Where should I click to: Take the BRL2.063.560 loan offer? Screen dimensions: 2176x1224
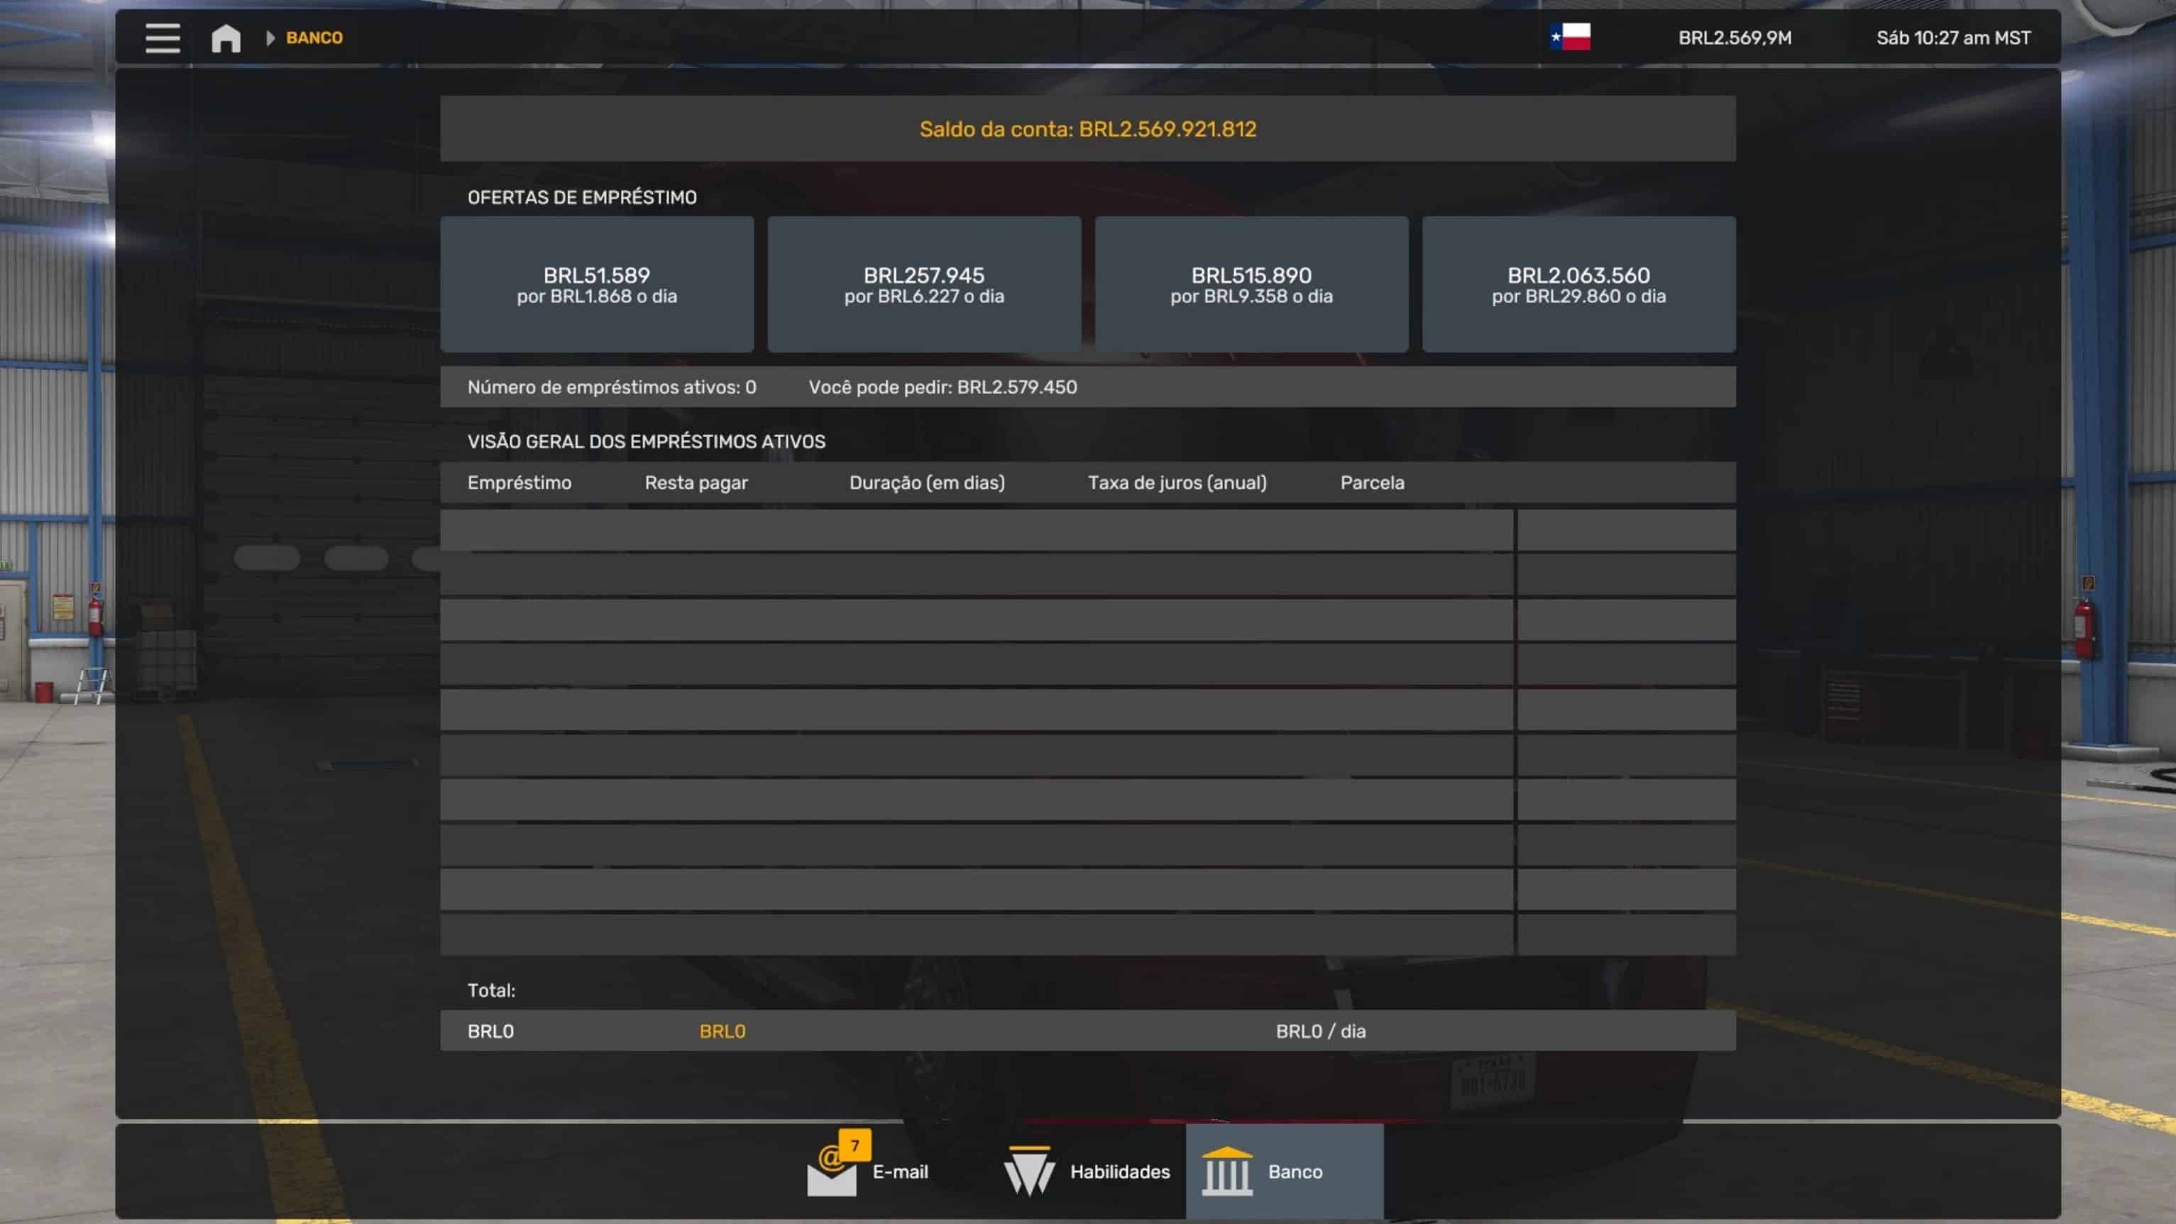(1578, 284)
